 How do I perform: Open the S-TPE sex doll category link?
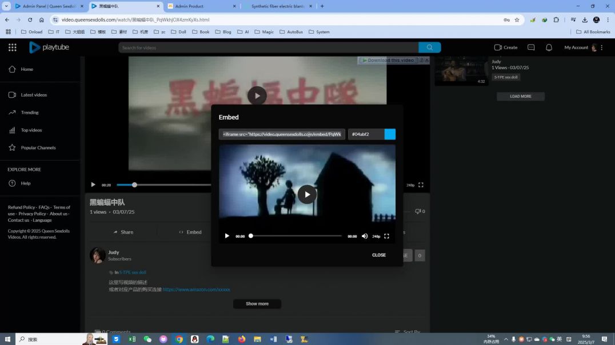[133, 272]
